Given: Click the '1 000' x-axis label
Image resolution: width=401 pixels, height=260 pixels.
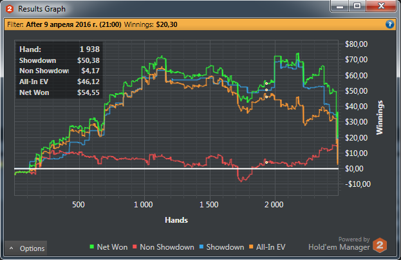Looking at the screenshot, I should [x=144, y=205].
